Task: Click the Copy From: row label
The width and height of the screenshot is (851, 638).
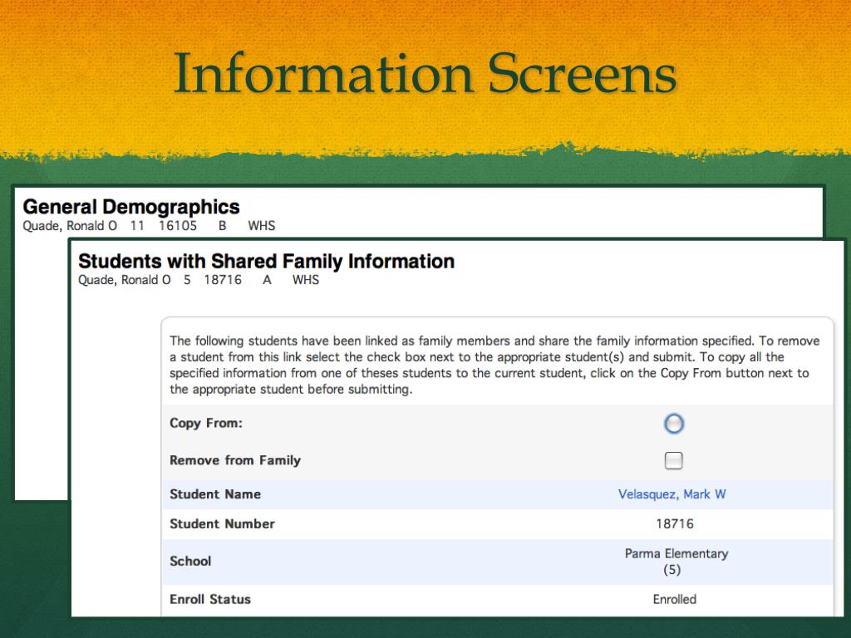Action: [206, 423]
